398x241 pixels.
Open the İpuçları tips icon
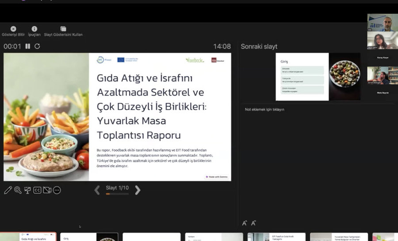click(x=34, y=29)
